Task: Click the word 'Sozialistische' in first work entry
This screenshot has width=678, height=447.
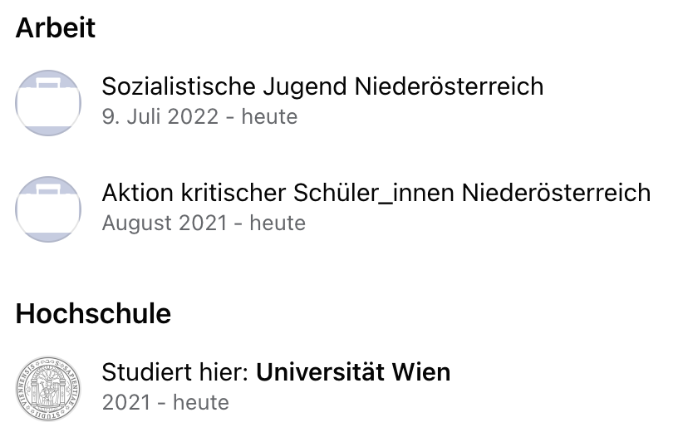Action: point(179,86)
